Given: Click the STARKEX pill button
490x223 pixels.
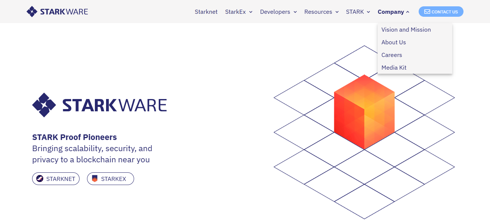Looking at the screenshot, I should pyautogui.click(x=111, y=179).
